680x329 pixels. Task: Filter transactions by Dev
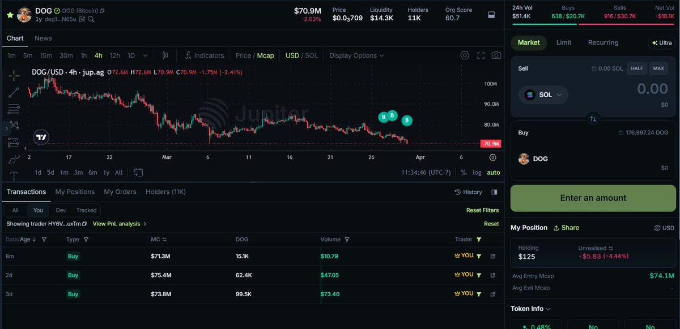(61, 210)
